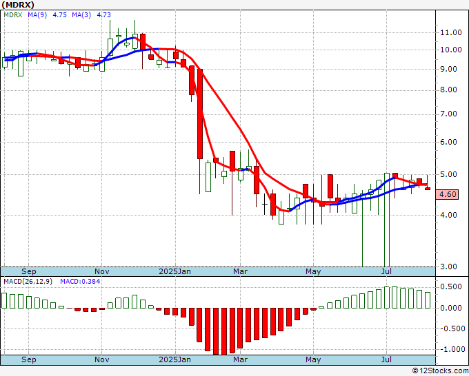Open the 12Stocks.com credit link
Image resolution: width=469 pixels, height=376 pixels.
click(x=440, y=370)
